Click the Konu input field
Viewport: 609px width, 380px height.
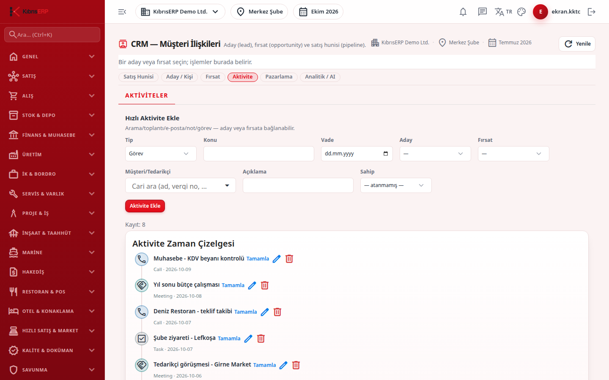259,154
